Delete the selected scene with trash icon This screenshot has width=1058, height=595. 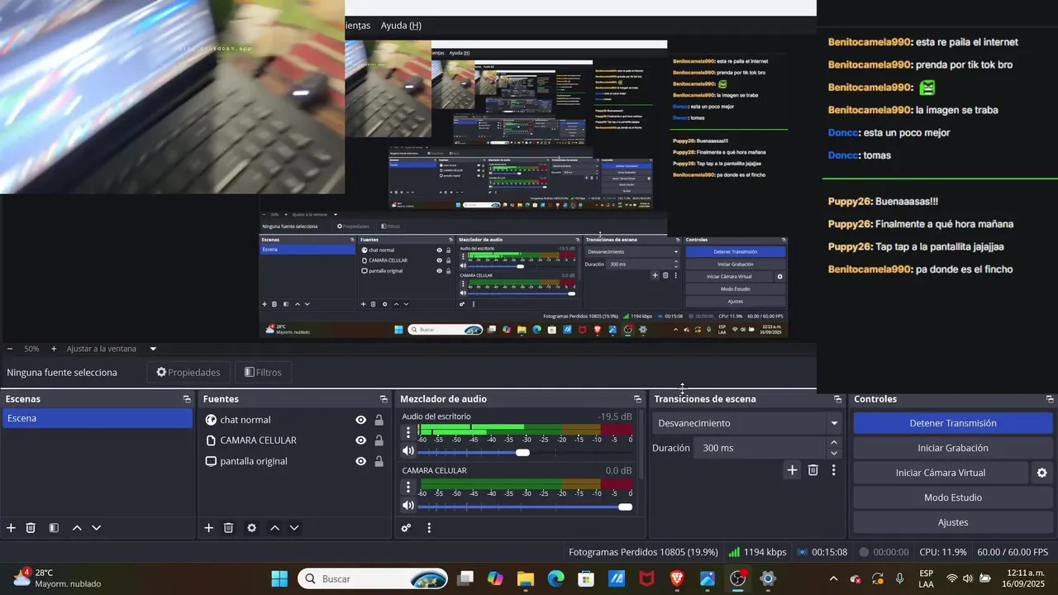coord(31,528)
